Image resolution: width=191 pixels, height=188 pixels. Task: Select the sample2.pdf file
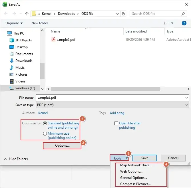66,40
